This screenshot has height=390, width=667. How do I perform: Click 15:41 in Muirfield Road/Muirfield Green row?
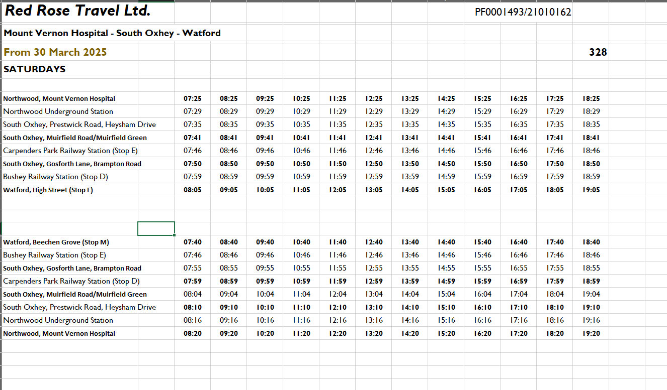482,138
